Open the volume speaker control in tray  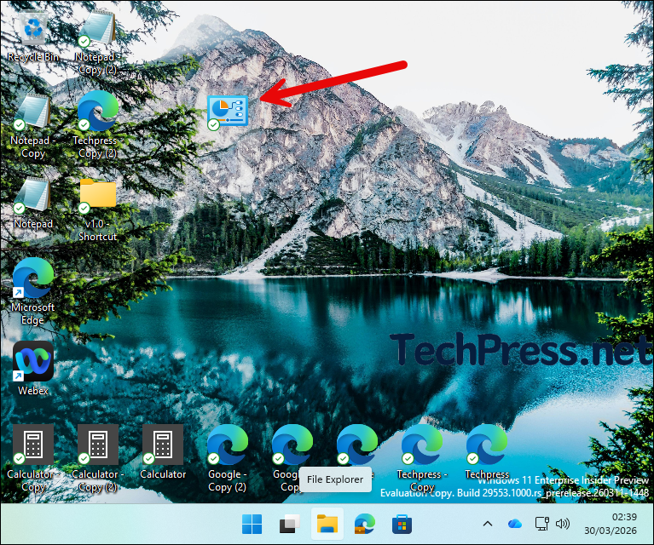pyautogui.click(x=563, y=524)
